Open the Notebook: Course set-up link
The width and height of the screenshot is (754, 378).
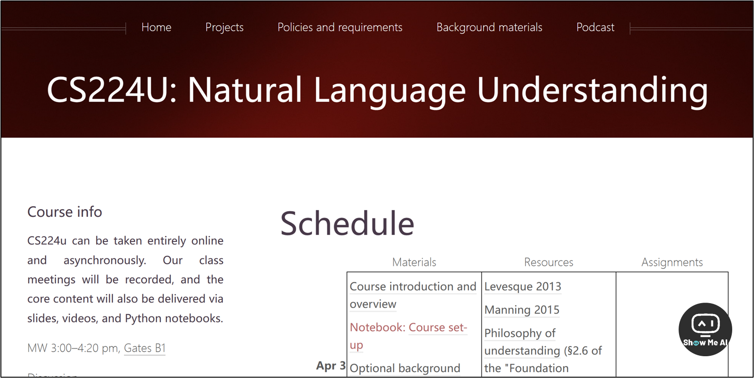[408, 336]
